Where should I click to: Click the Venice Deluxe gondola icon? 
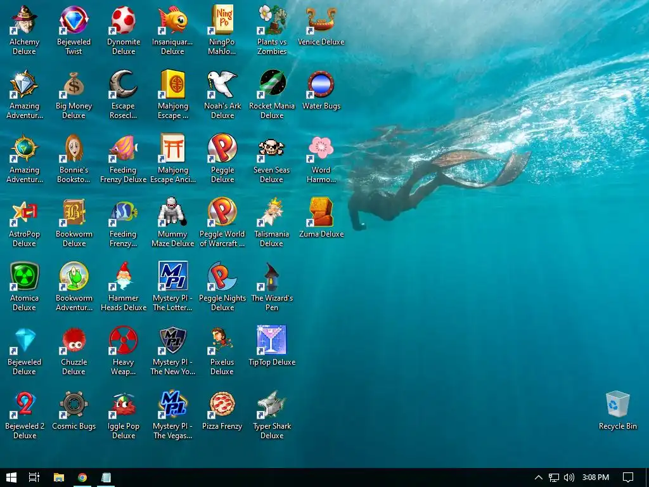coord(321,20)
